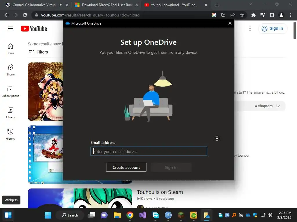The width and height of the screenshot is (297, 222).
Task: Open a new Chrome tab
Action: pyautogui.click(x=217, y=5)
